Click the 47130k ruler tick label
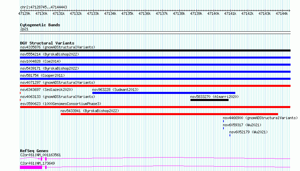The image size is (300, 171). click(41, 13)
